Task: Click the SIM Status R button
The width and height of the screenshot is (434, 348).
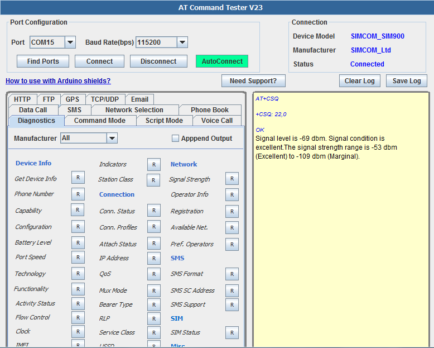Action: click(x=232, y=332)
